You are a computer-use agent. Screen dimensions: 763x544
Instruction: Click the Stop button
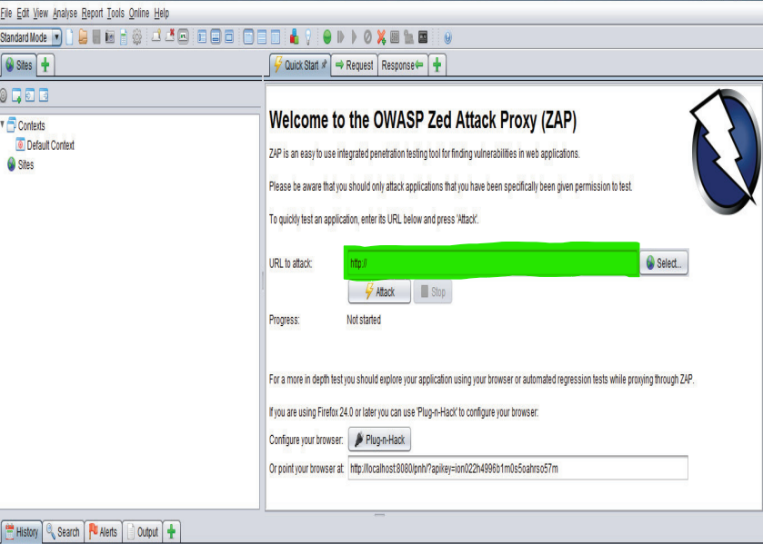(x=433, y=292)
